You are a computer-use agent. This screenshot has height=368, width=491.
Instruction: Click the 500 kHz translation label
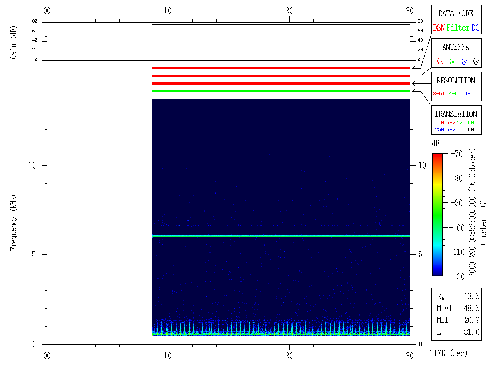pos(467,130)
